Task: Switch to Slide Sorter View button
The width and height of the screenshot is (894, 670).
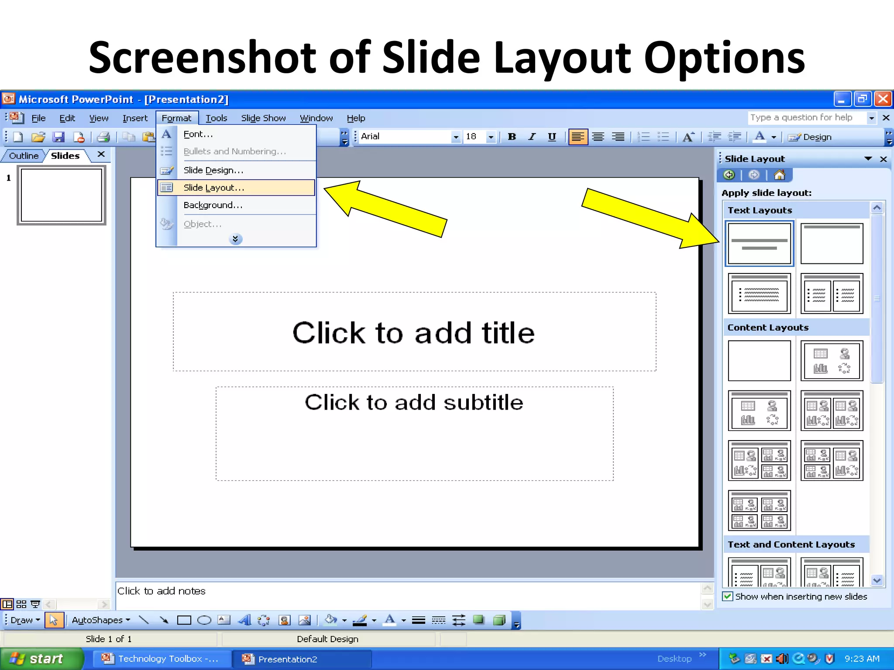Action: [x=21, y=604]
